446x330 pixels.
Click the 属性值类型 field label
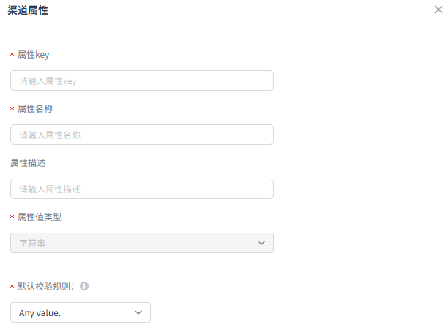point(39,217)
